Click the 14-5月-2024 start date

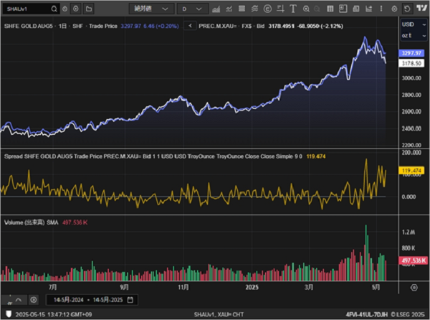(x=68, y=300)
